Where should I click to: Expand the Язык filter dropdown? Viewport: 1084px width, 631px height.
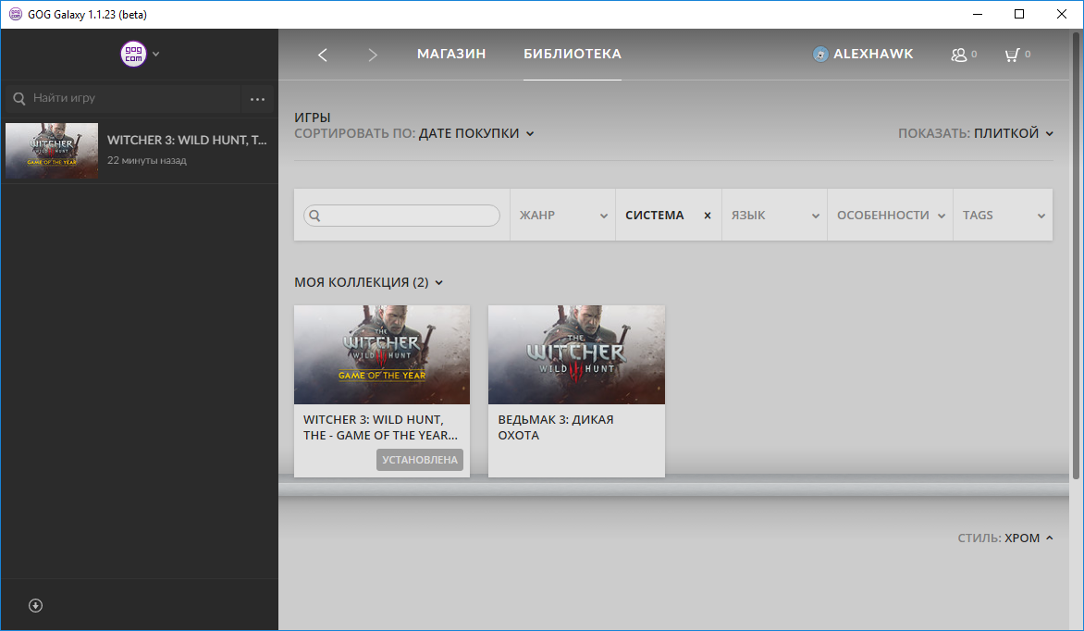pyautogui.click(x=774, y=216)
